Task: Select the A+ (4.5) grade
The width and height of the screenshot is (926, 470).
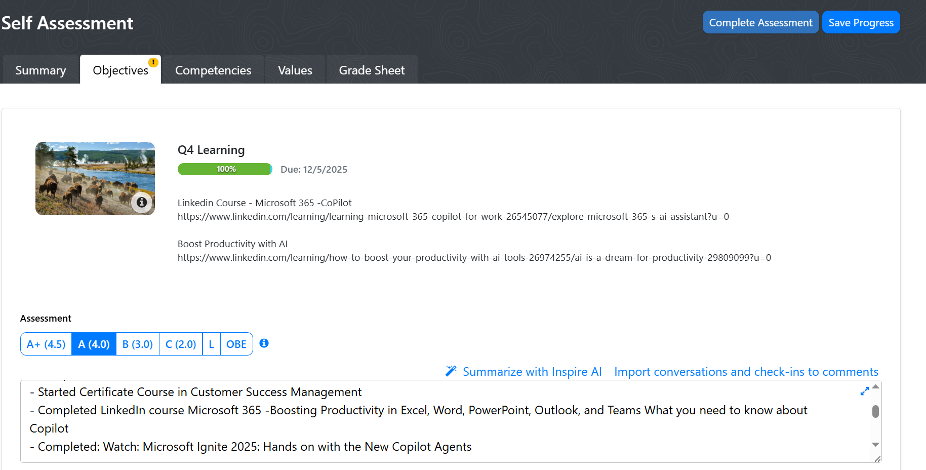Action: click(x=46, y=344)
